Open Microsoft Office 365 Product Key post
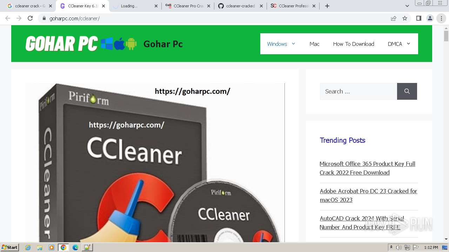Viewport: 449px width, 252px height. point(367,168)
